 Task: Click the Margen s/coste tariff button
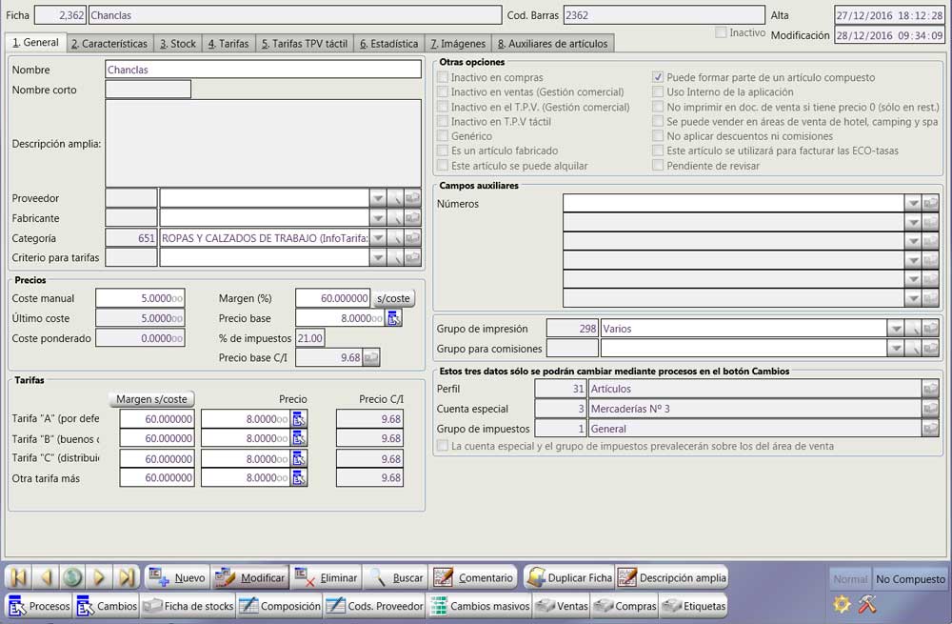click(x=151, y=399)
